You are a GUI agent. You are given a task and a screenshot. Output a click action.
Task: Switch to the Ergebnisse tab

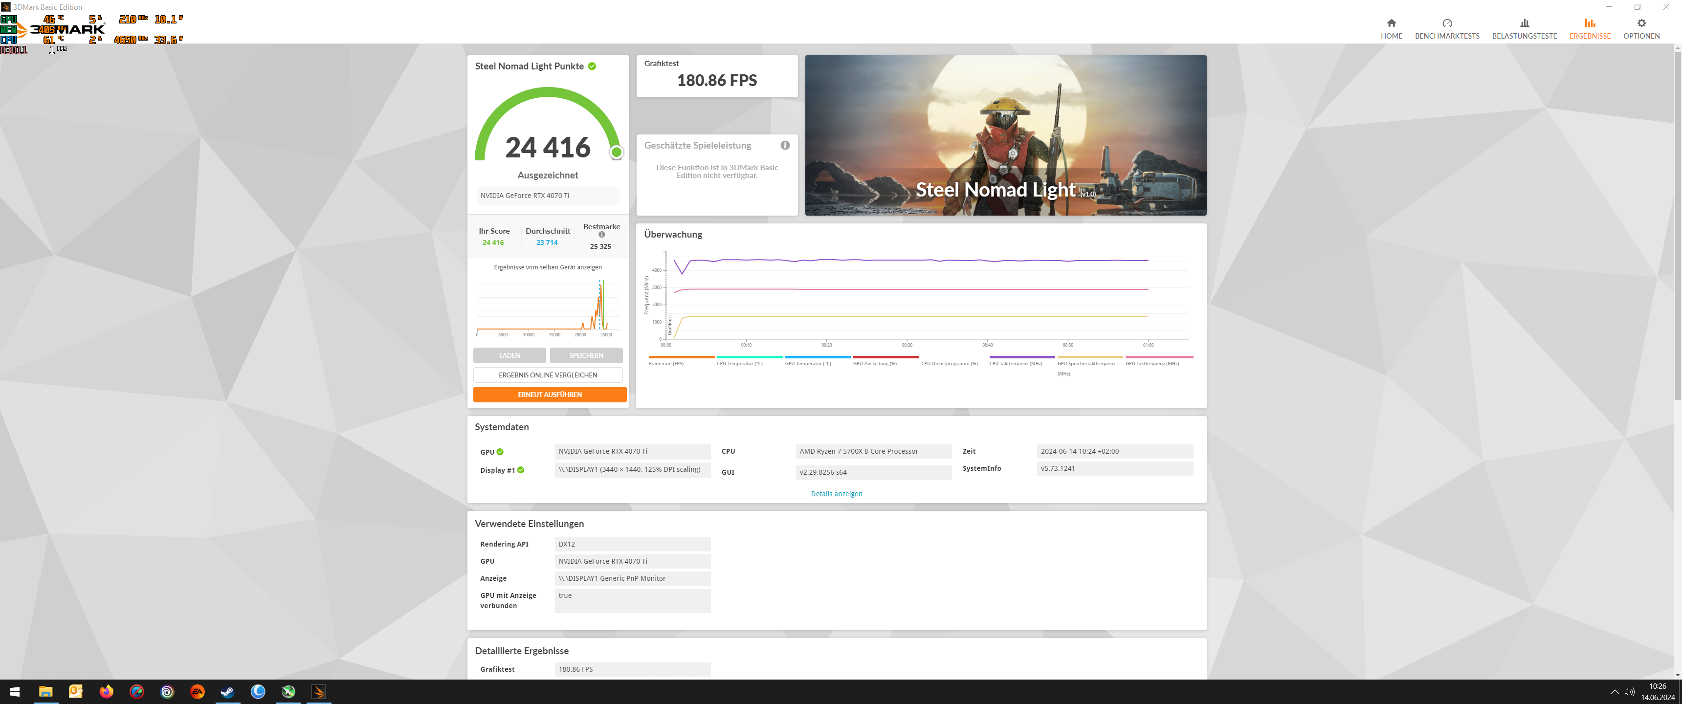[1589, 29]
